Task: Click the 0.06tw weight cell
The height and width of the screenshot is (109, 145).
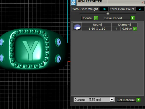Action: coord(127,29)
